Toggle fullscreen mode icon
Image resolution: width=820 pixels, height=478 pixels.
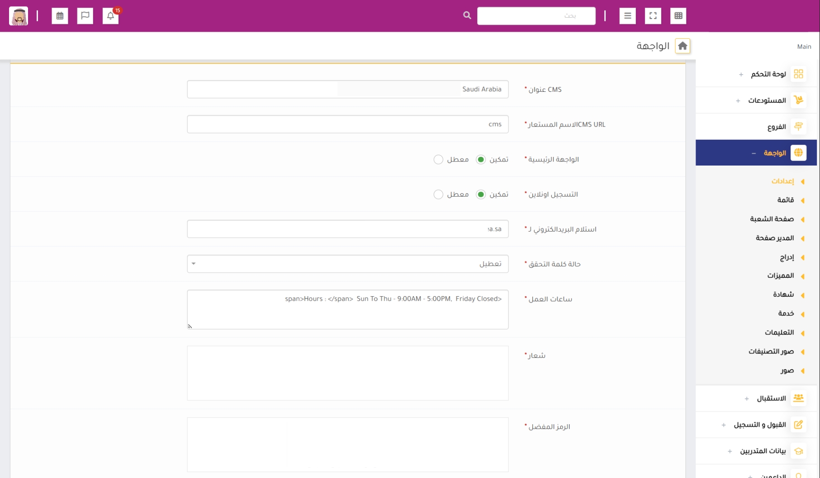point(653,16)
